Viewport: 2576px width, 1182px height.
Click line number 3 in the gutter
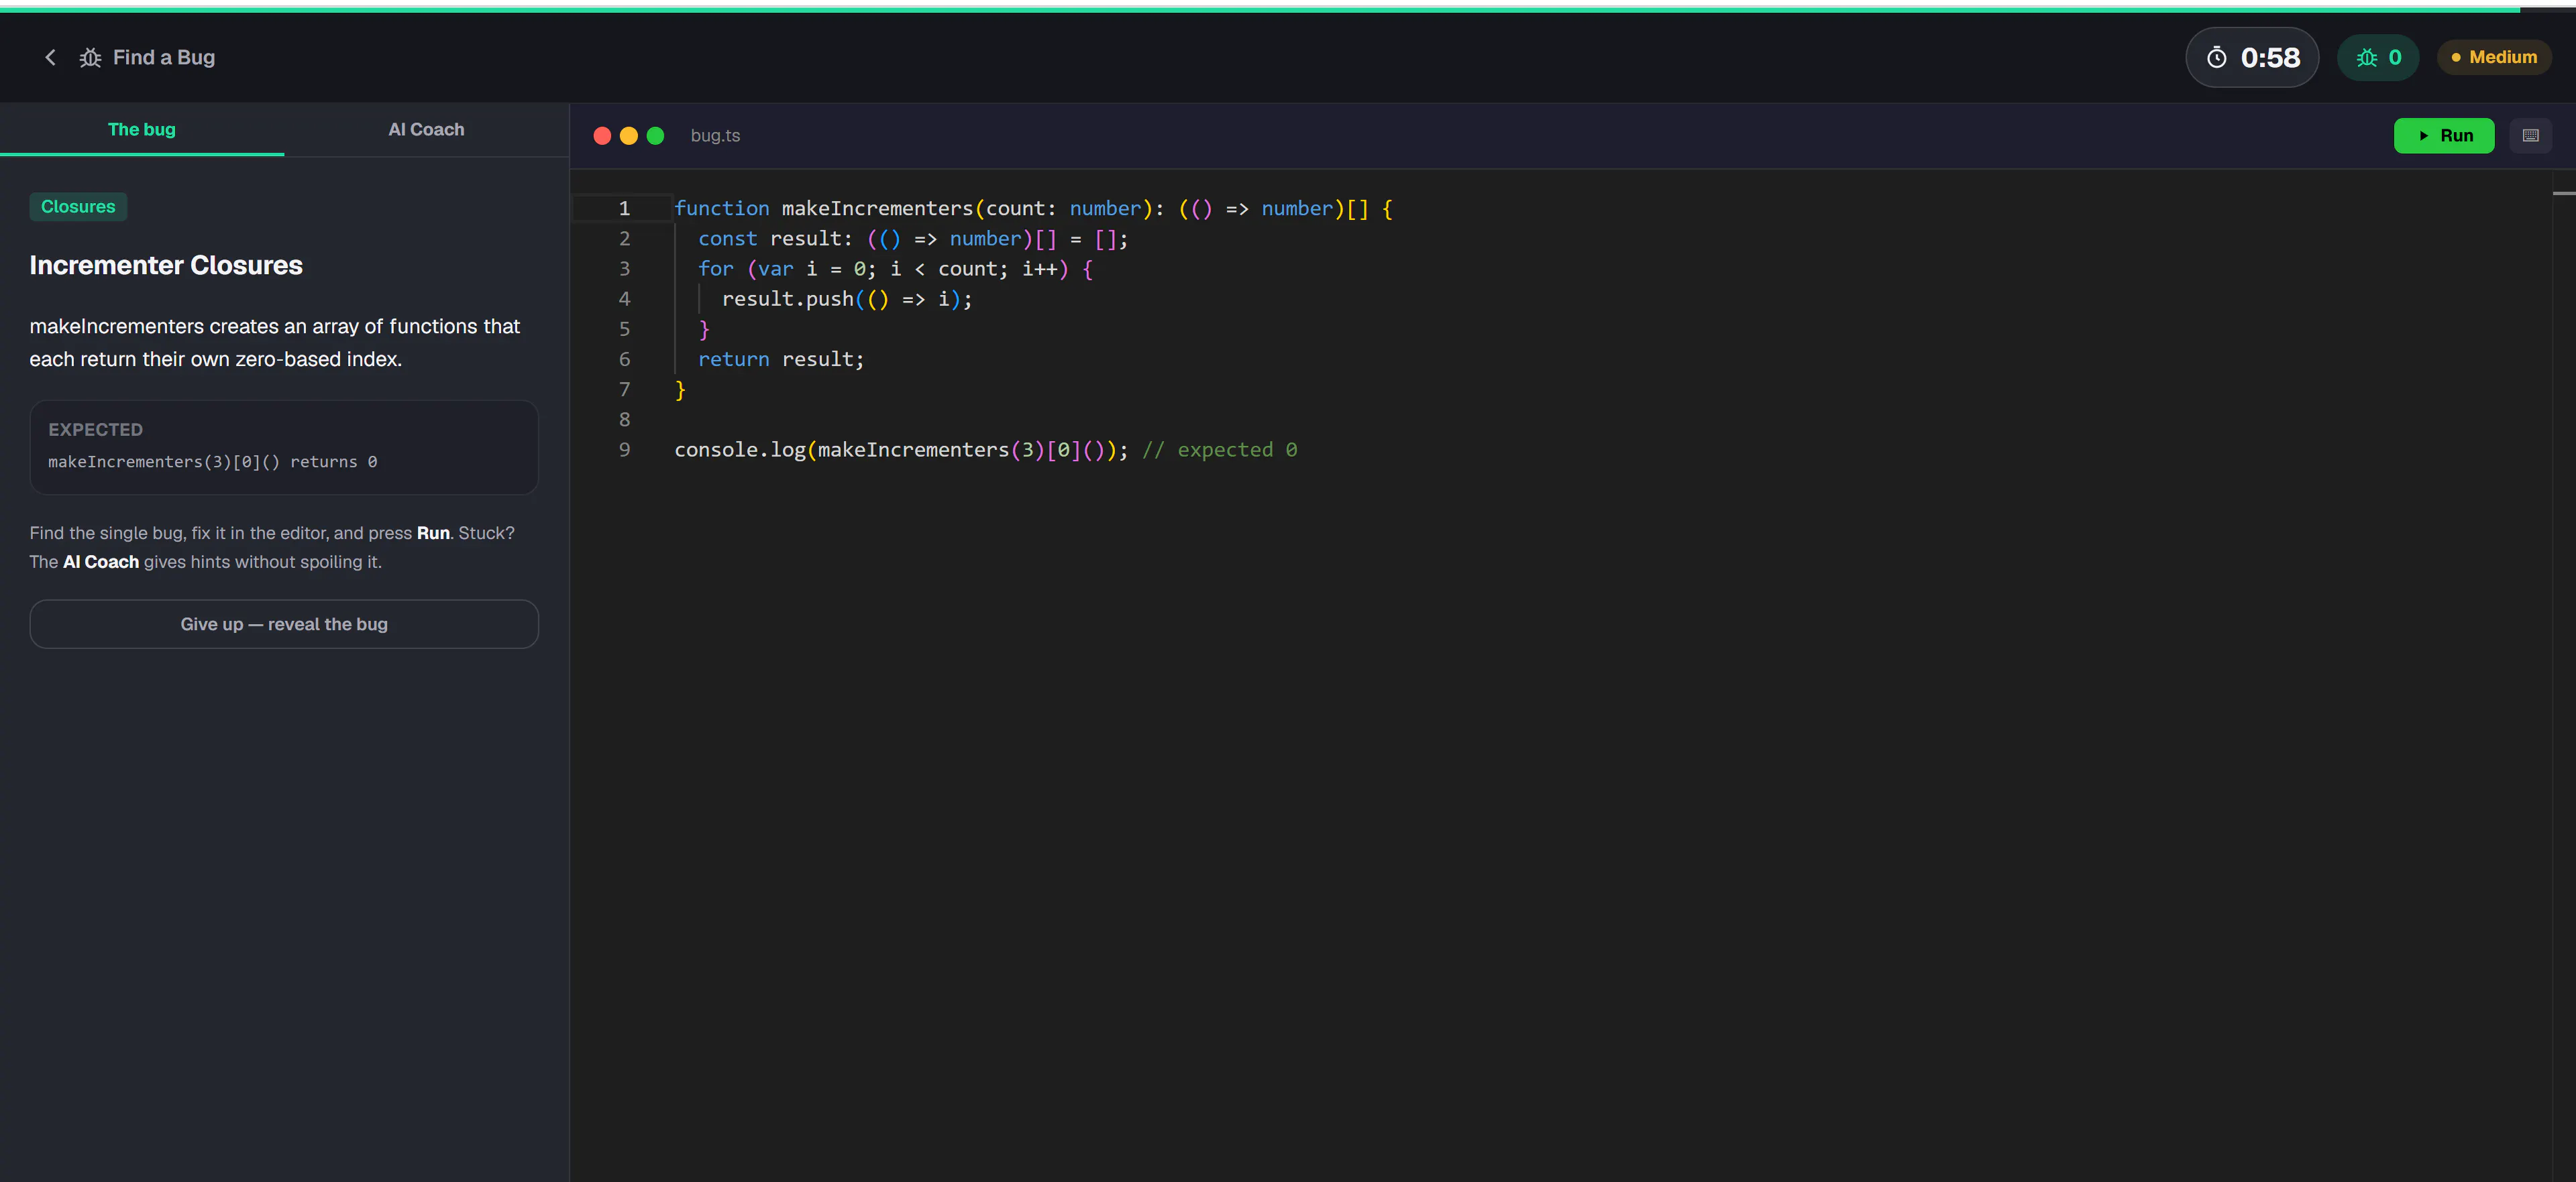pyautogui.click(x=624, y=269)
